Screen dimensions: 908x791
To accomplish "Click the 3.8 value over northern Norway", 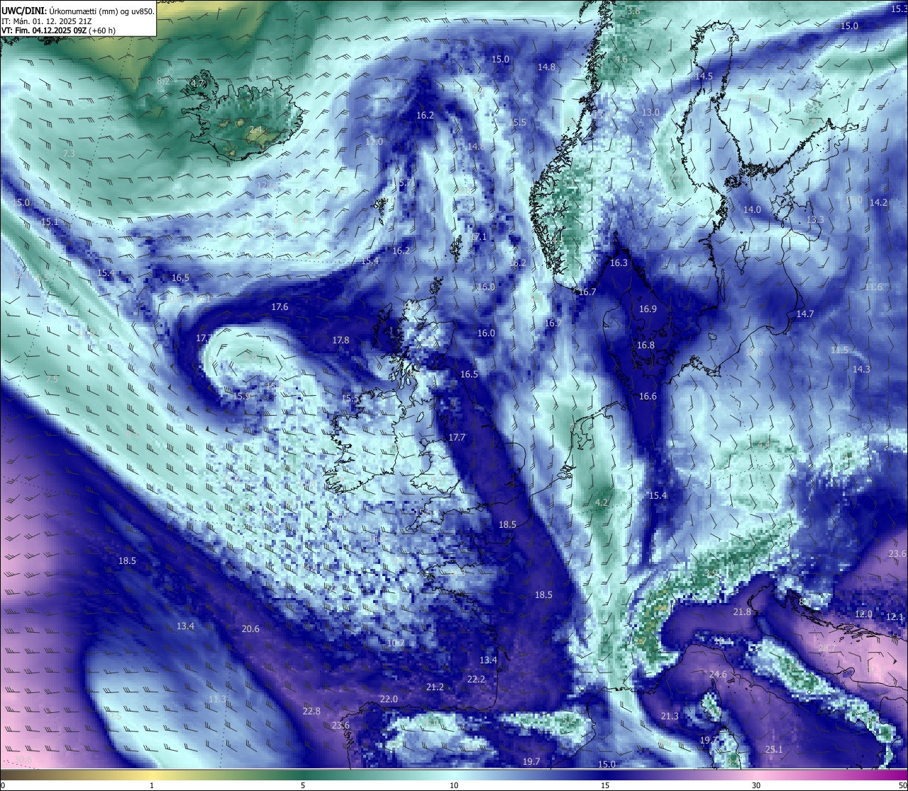I will [633, 11].
